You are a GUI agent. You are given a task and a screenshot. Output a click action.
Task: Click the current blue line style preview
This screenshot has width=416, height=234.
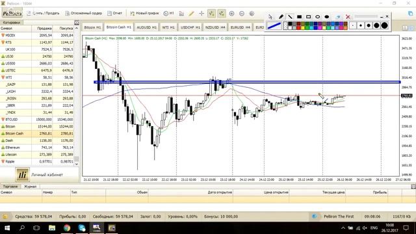pyautogui.click(x=274, y=25)
